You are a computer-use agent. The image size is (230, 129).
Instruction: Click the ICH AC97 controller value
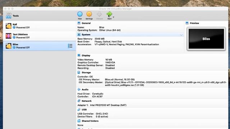[x=97, y=96]
